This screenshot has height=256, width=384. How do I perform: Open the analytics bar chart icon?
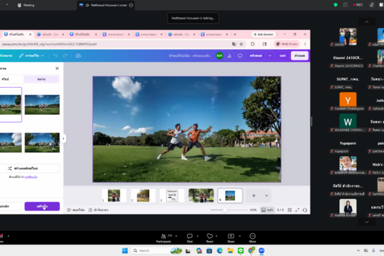[x=230, y=56]
